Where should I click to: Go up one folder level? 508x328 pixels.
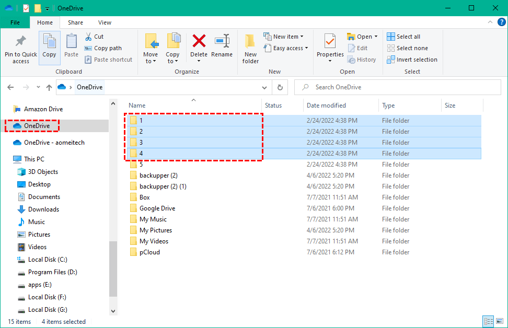[x=49, y=87]
